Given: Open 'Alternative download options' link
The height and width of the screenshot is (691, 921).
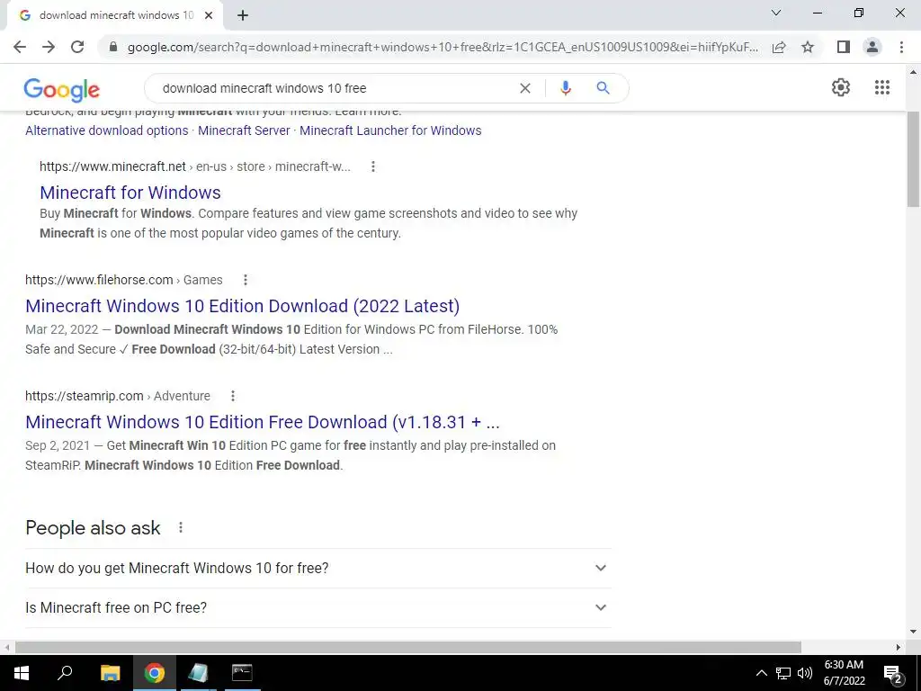Looking at the screenshot, I should (x=107, y=130).
